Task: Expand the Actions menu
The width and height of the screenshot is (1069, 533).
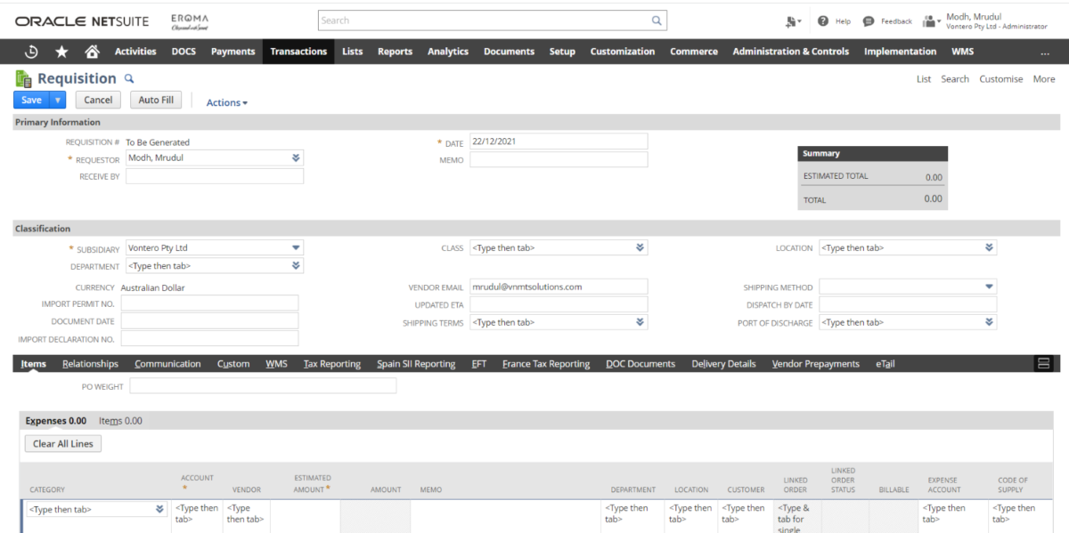Action: 225,101
